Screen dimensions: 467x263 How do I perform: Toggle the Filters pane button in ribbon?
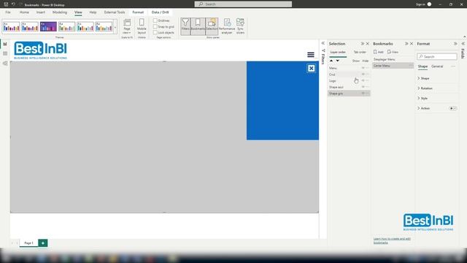185,26
